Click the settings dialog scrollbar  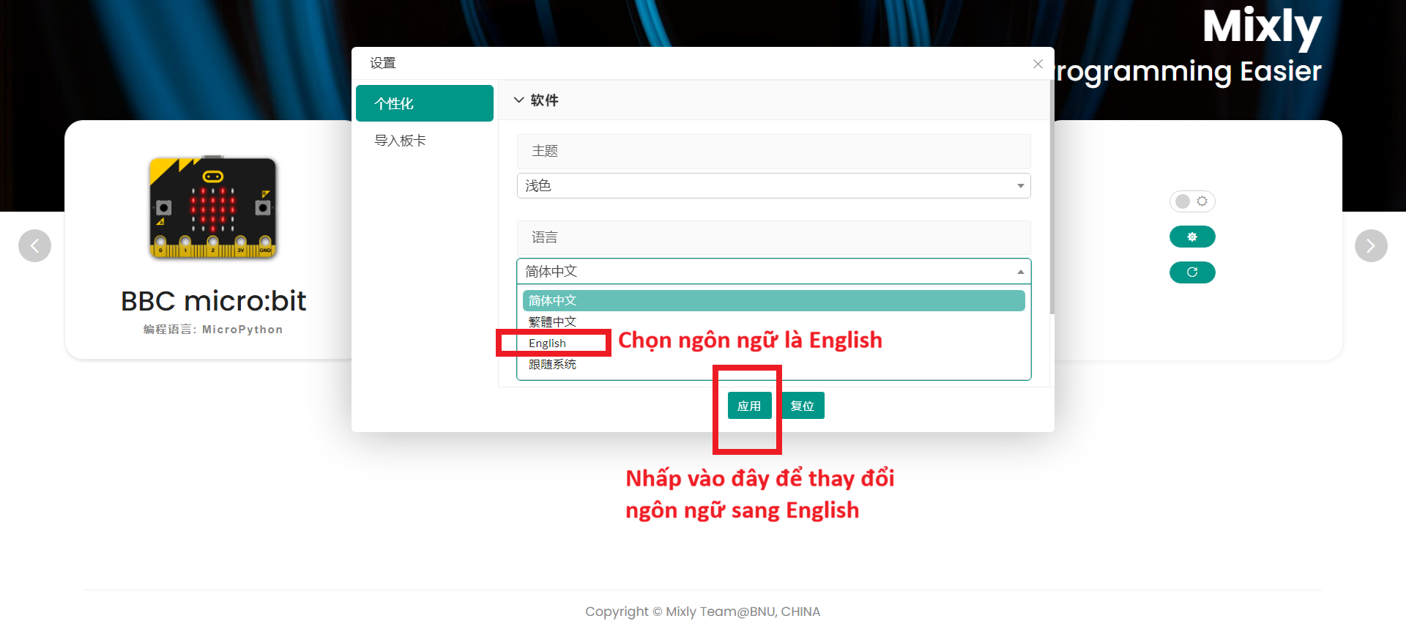pyautogui.click(x=1052, y=198)
